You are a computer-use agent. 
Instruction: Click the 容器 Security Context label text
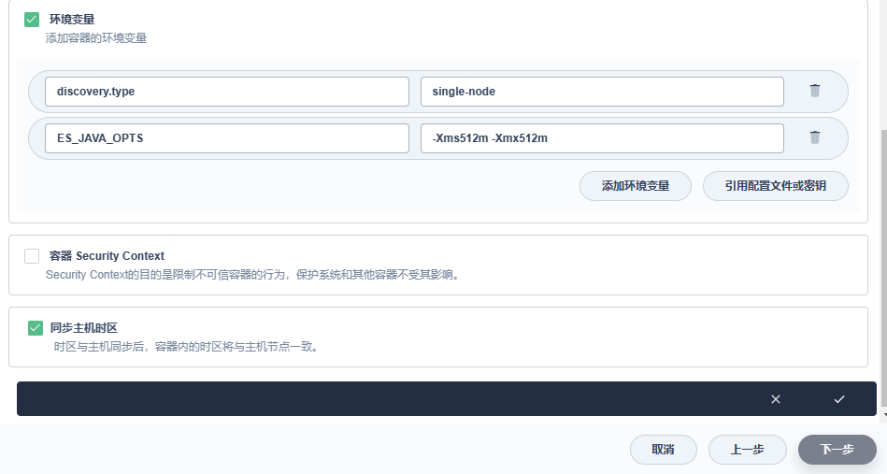pos(107,256)
